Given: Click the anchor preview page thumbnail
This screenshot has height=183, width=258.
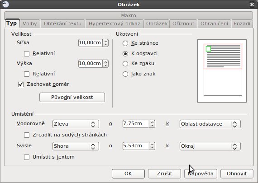Looking at the screenshot, I should pos(222,71).
